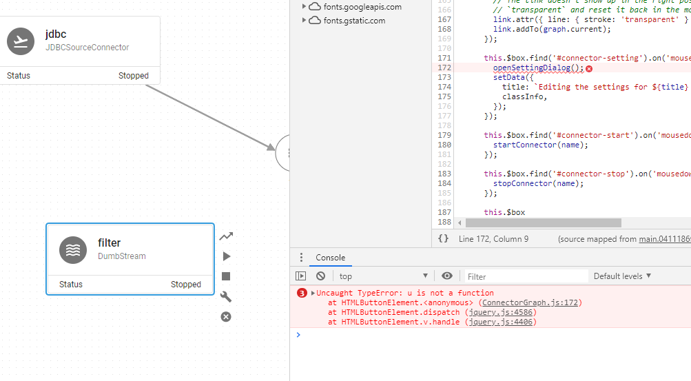The image size is (691, 381).
Task: Click the filter DumbStream waves icon
Action: pos(73,250)
